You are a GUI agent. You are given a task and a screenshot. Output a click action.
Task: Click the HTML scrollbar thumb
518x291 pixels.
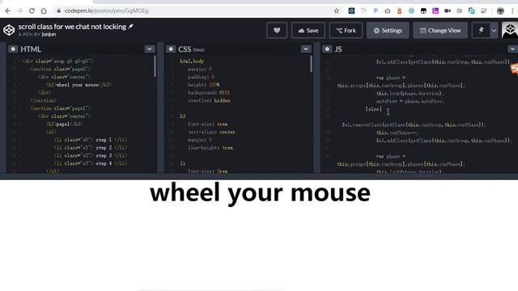click(x=155, y=66)
